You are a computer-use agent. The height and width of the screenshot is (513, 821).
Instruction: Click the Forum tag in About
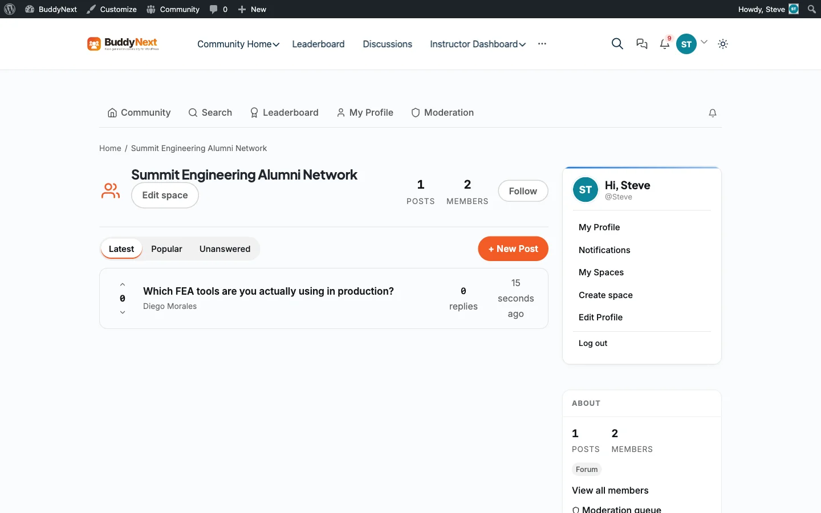[x=587, y=469]
